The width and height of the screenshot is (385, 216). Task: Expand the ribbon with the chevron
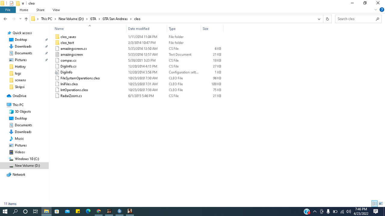pyautogui.click(x=375, y=10)
